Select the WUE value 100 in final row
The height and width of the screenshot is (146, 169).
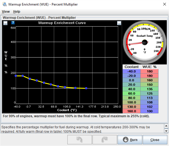(x=149, y=111)
